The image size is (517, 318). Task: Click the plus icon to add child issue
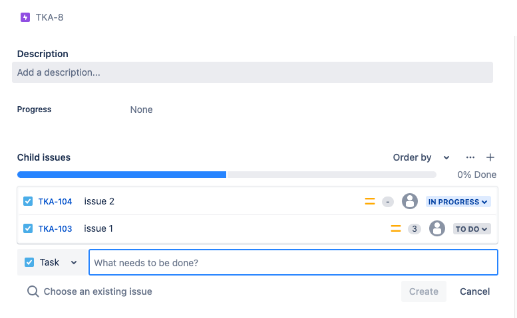pos(490,157)
